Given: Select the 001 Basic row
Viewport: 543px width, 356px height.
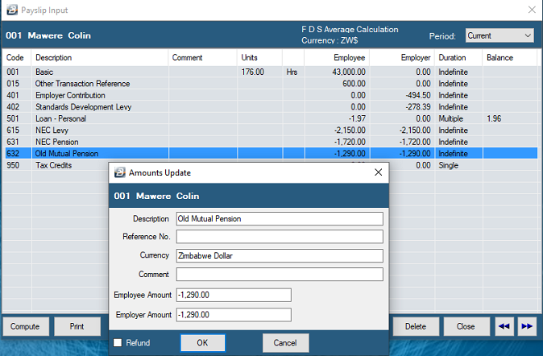Looking at the screenshot, I should click(x=271, y=72).
